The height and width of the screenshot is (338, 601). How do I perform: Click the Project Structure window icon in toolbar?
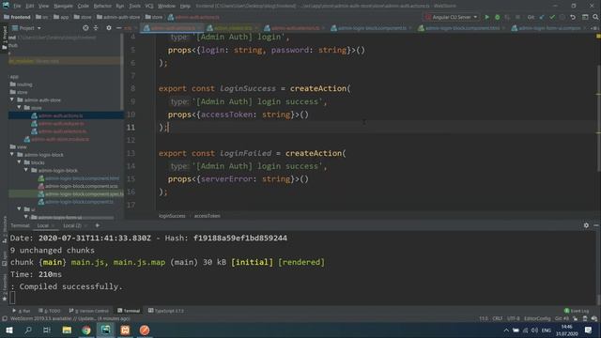(585, 17)
